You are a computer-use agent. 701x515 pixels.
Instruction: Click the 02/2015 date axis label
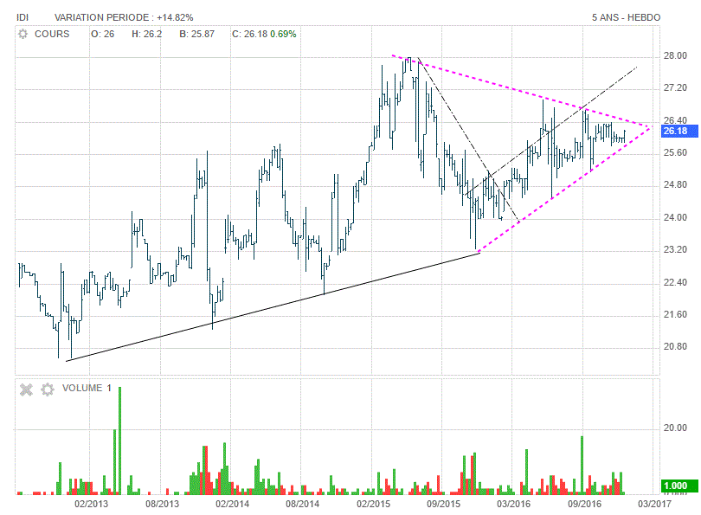tap(373, 504)
